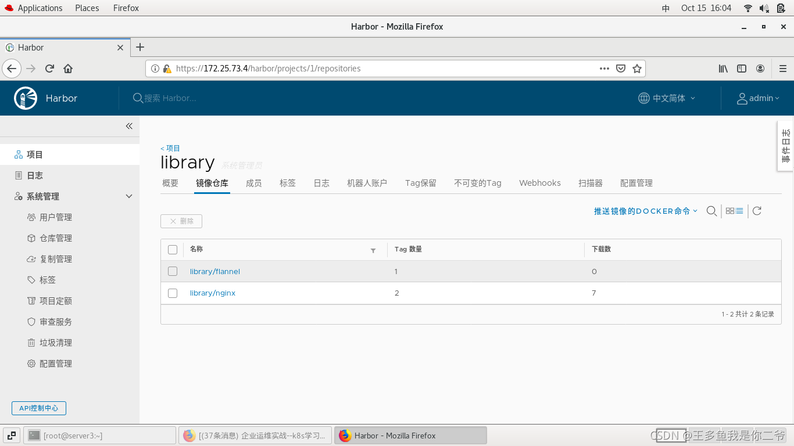Open the library/flannel repository link

point(215,271)
